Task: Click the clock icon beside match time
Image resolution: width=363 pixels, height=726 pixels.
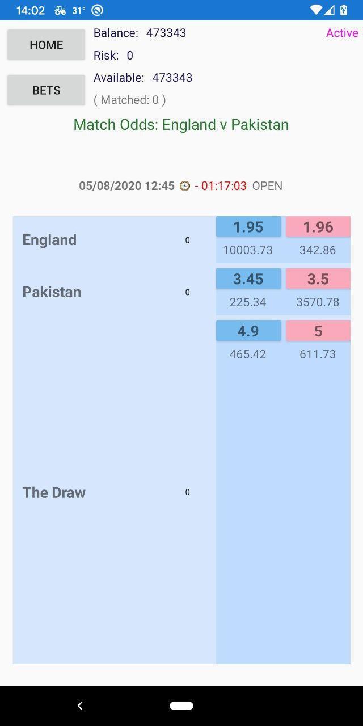Action: (185, 186)
